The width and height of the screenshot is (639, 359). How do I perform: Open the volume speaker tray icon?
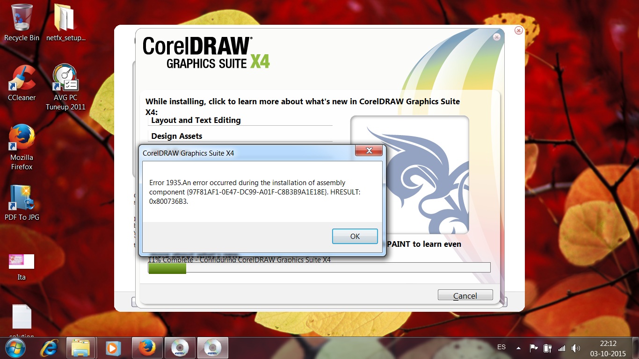[576, 348]
